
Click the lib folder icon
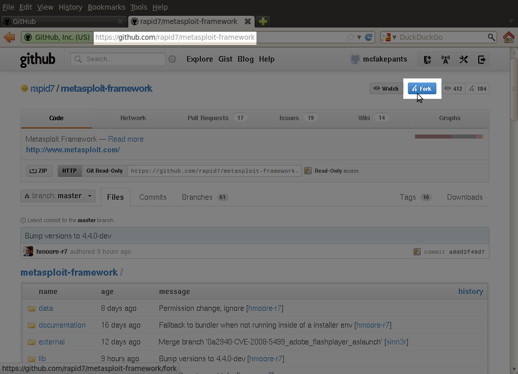click(32, 359)
